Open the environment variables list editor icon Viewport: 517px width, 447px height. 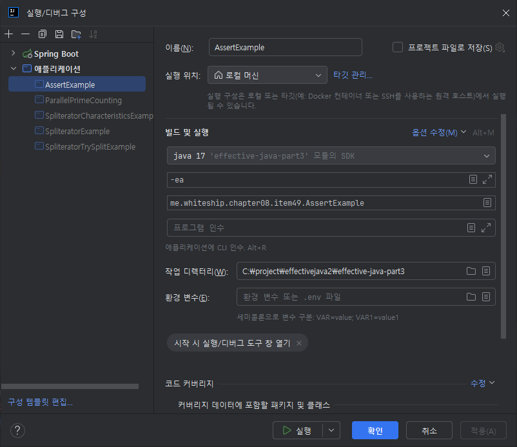click(x=486, y=297)
